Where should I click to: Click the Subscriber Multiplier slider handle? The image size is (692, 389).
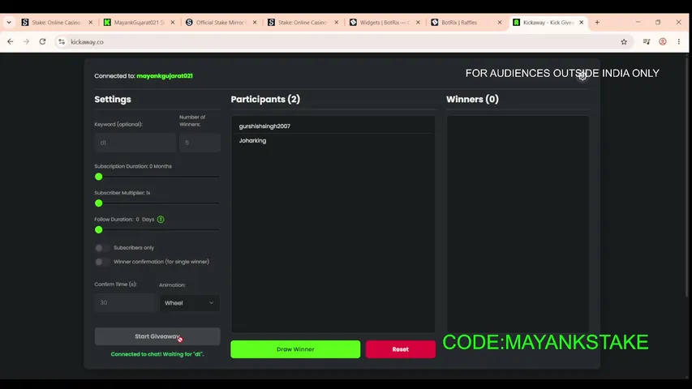[x=99, y=203]
